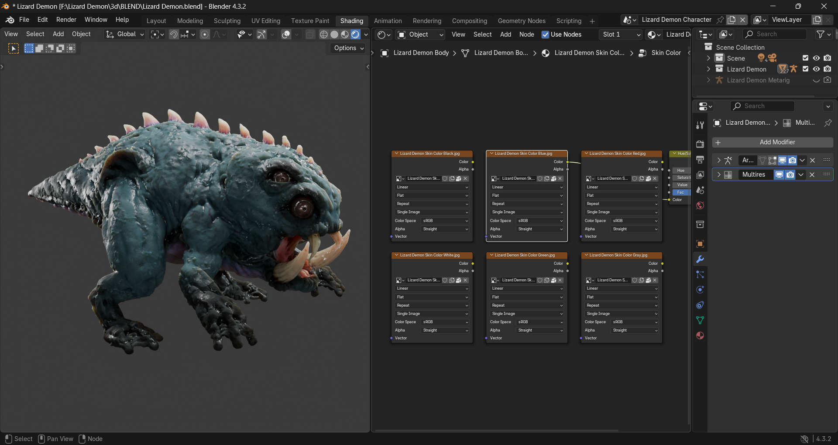The height and width of the screenshot is (445, 838).
Task: Switch to the Geometry Nodes workspace tab
Action: 522,21
